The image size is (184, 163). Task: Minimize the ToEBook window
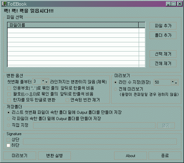tap(169, 4)
